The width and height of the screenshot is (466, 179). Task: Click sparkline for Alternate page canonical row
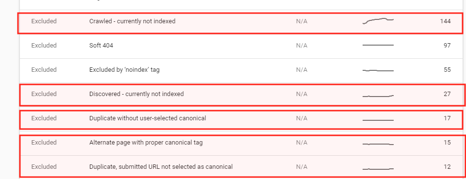[378, 144]
